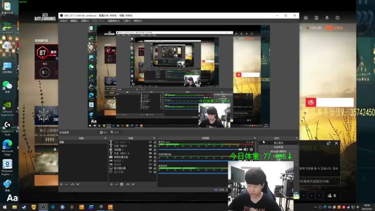
Task: Open the 编辑(E) menu in OBS
Action: (x=74, y=21)
